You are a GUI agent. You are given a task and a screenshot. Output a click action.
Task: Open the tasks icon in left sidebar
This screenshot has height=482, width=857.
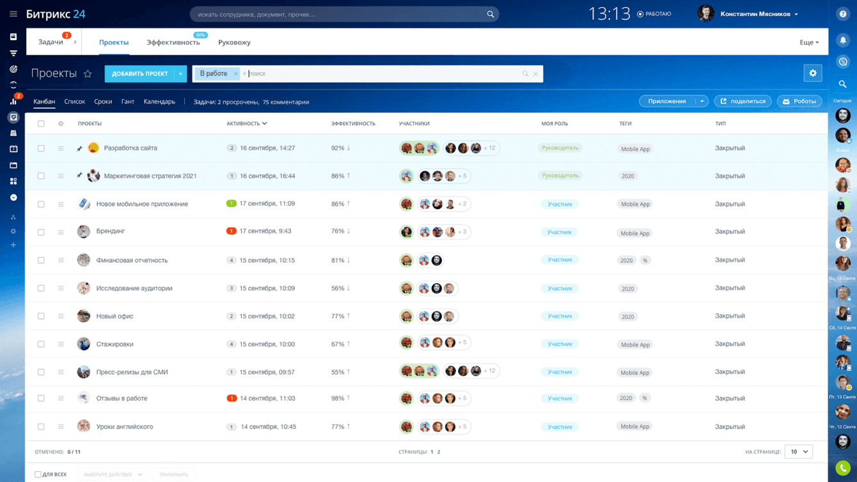click(13, 118)
